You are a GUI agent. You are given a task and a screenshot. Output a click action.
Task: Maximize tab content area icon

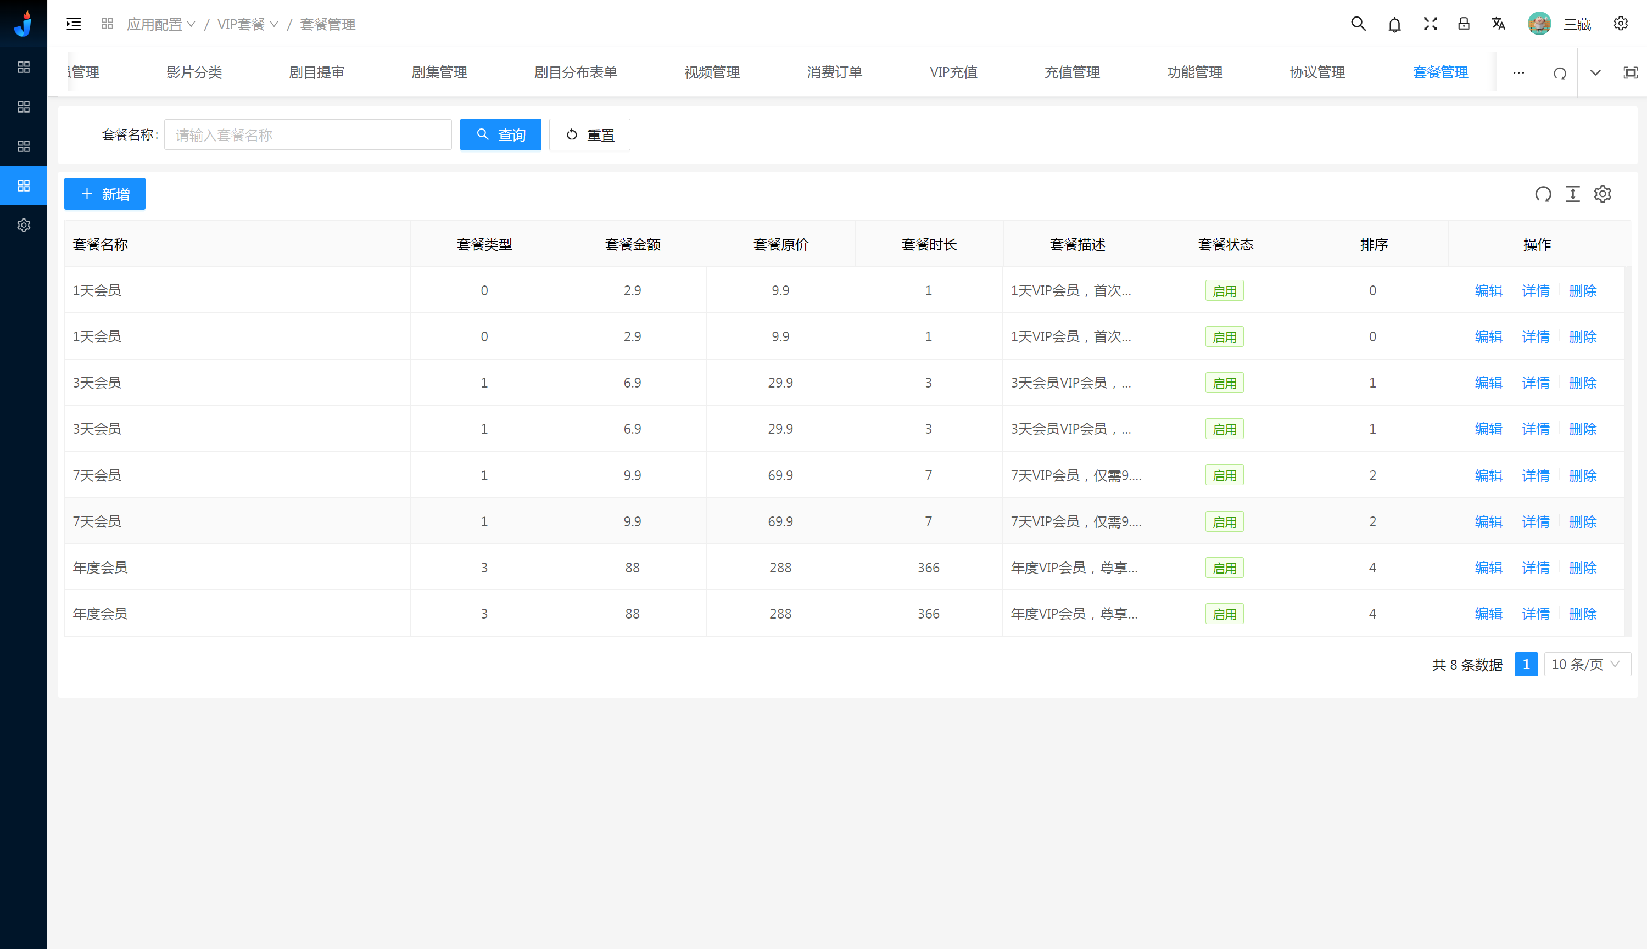(x=1630, y=72)
